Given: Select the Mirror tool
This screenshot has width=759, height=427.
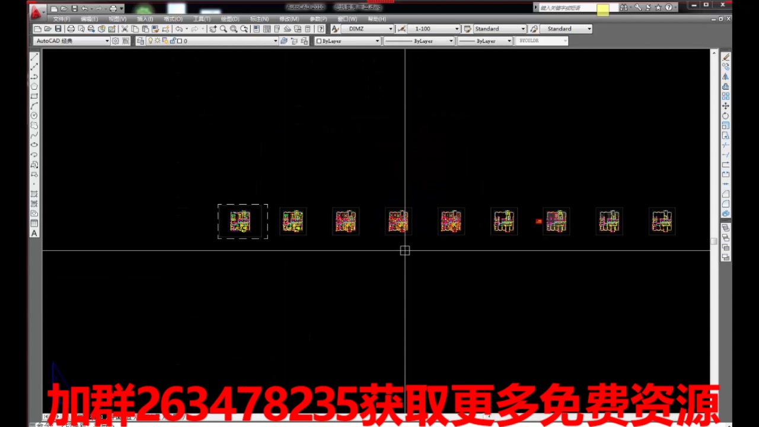Looking at the screenshot, I should (x=726, y=77).
